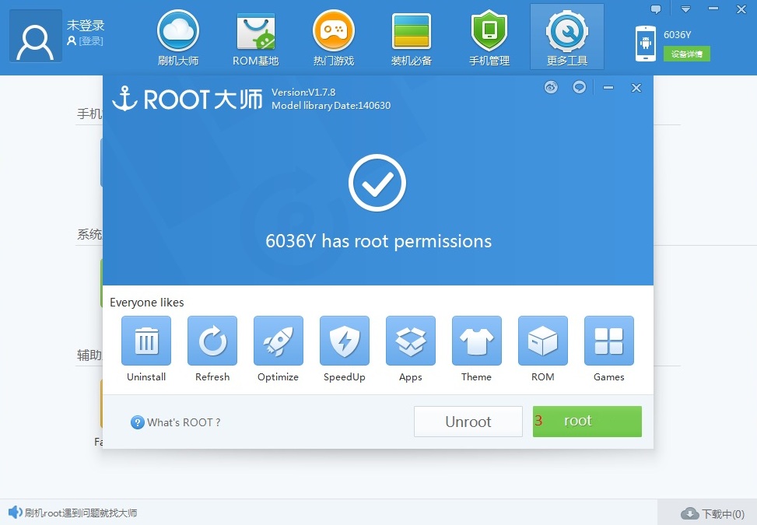The image size is (757, 525).
Task: Open the 下载中 downloads indicator
Action: click(x=713, y=513)
